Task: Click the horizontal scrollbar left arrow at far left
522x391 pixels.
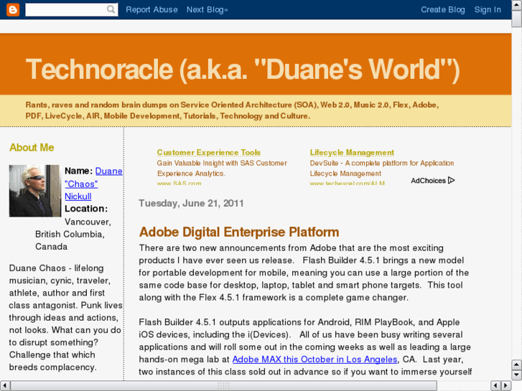Action: click(4, 386)
